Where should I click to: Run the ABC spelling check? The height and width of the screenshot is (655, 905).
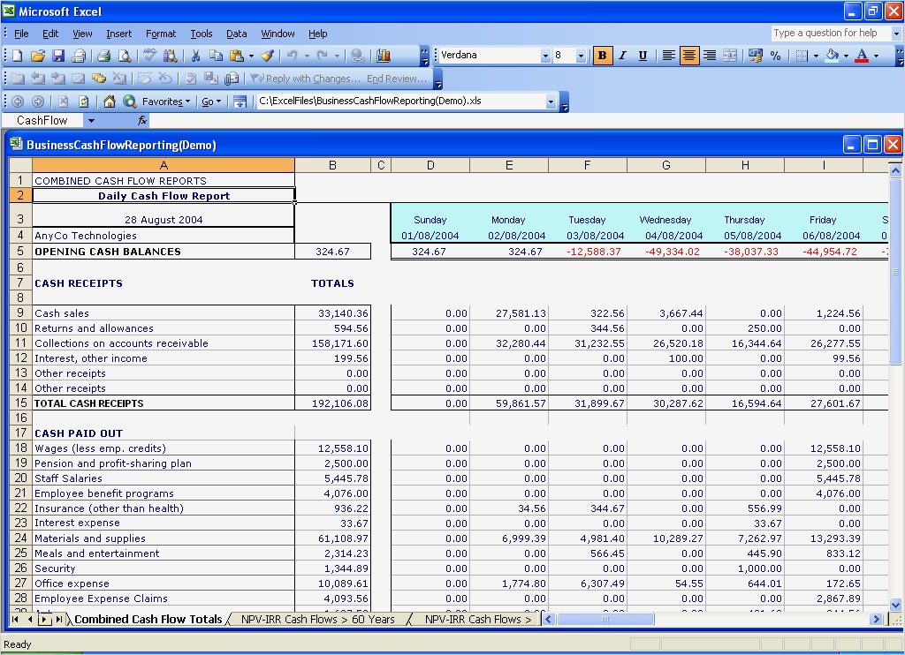click(x=150, y=56)
